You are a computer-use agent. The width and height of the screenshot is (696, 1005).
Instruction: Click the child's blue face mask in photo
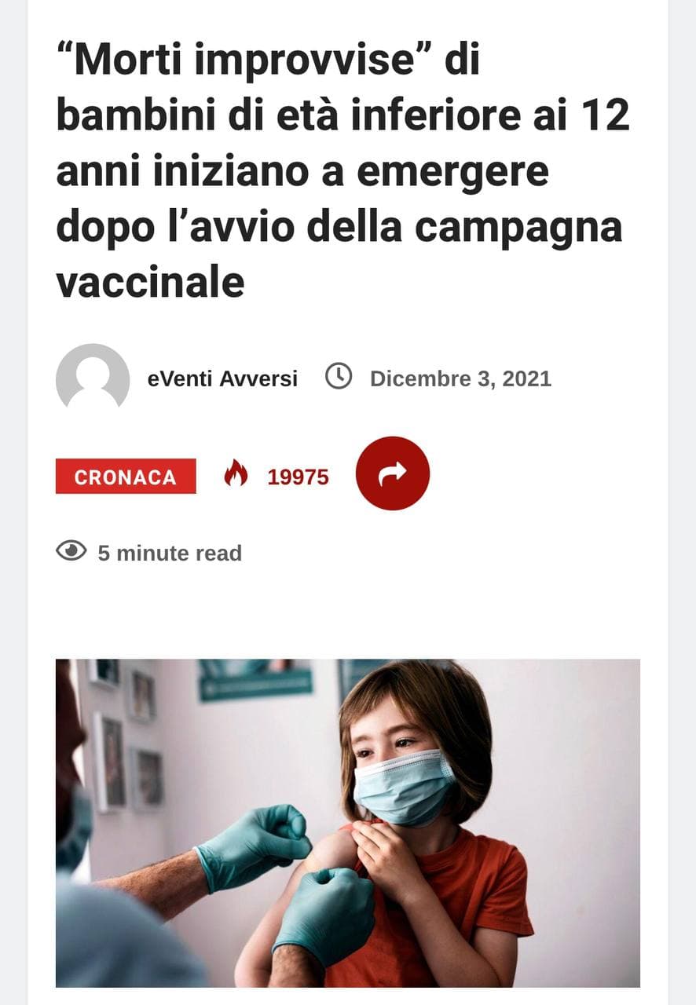pos(402,788)
